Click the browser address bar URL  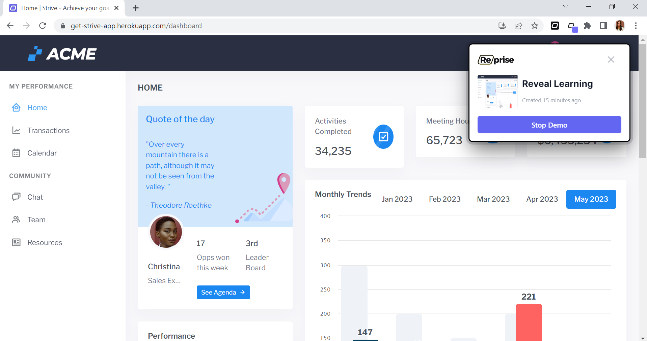(136, 26)
